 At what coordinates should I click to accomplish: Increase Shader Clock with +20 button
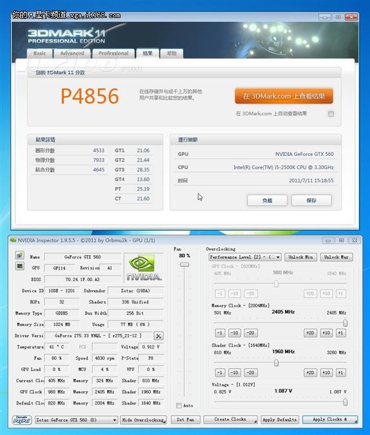(x=310, y=372)
